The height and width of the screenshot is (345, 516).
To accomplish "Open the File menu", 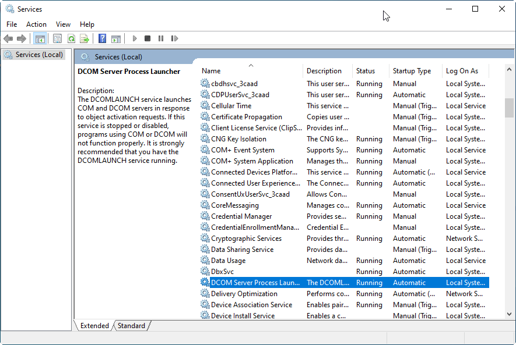I will pyautogui.click(x=12, y=24).
